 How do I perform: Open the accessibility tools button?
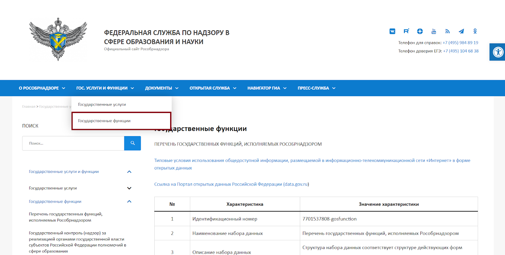[498, 52]
